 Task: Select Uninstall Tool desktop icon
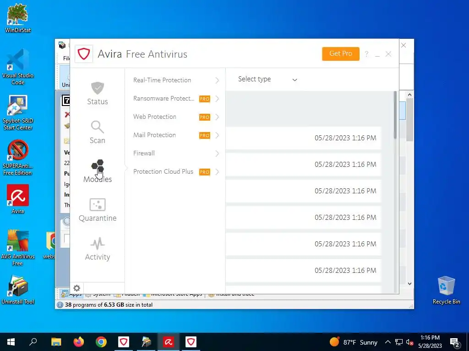18,289
